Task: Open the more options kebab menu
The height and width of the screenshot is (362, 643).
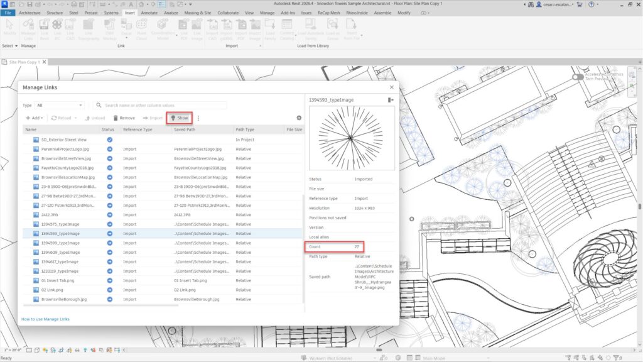Action: [x=198, y=118]
